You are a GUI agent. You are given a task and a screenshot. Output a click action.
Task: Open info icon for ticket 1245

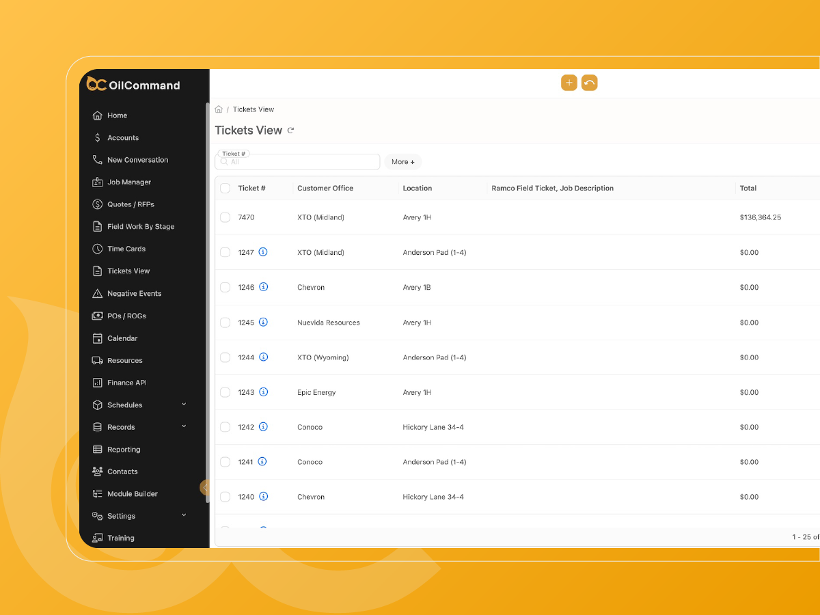263,322
